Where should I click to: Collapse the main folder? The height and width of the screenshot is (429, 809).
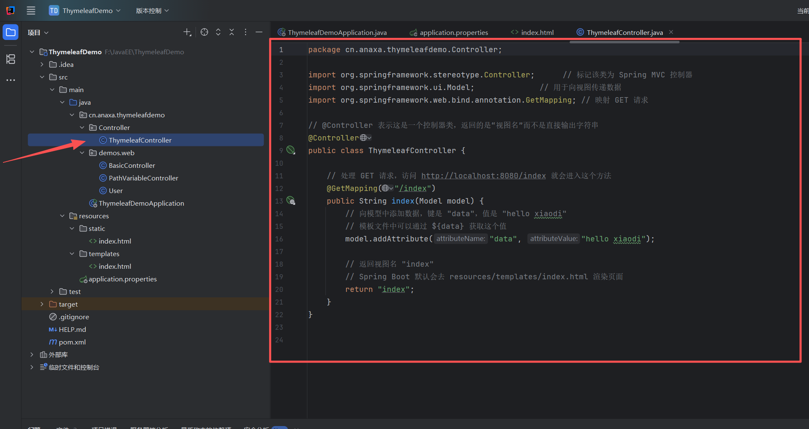click(52, 90)
